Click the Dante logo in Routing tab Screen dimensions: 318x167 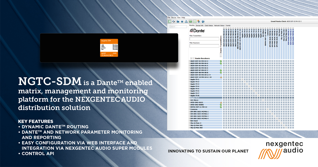click(197, 31)
